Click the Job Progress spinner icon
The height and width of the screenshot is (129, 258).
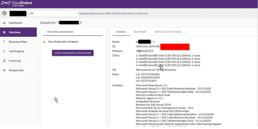(x=4, y=51)
